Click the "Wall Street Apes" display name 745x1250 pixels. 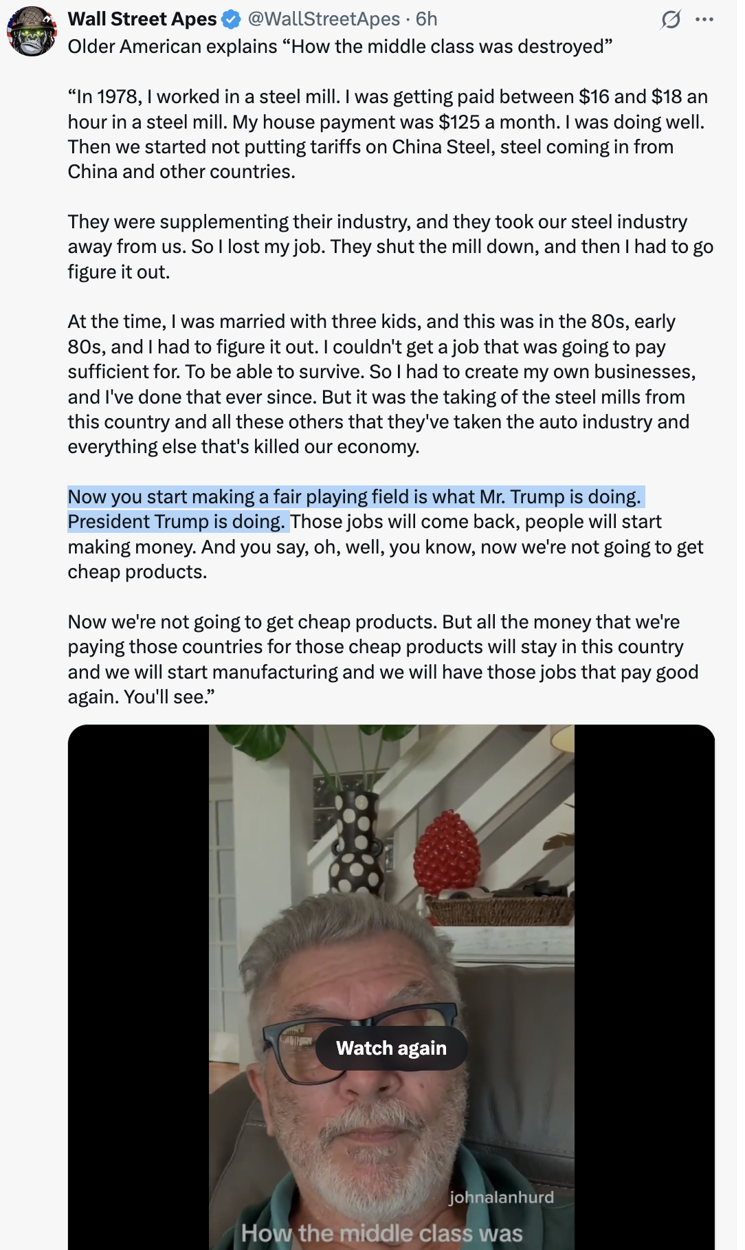(142, 19)
